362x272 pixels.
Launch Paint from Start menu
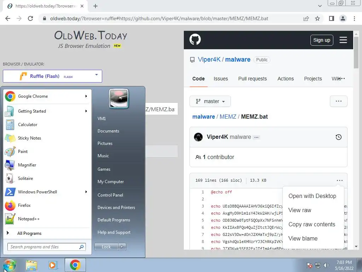click(47, 152)
